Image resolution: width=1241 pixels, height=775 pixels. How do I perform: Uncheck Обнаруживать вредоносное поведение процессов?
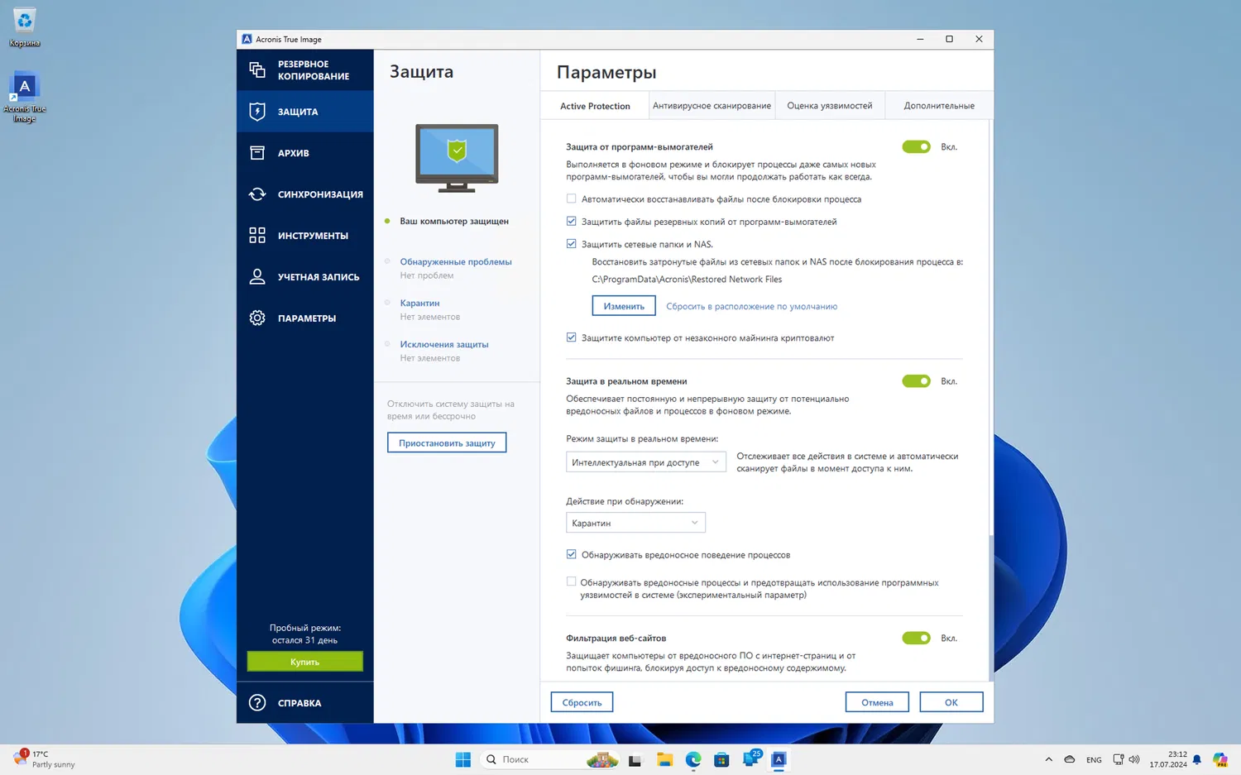click(571, 555)
